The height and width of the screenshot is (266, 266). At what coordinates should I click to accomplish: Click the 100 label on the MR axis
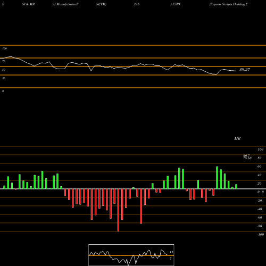pos(261,149)
